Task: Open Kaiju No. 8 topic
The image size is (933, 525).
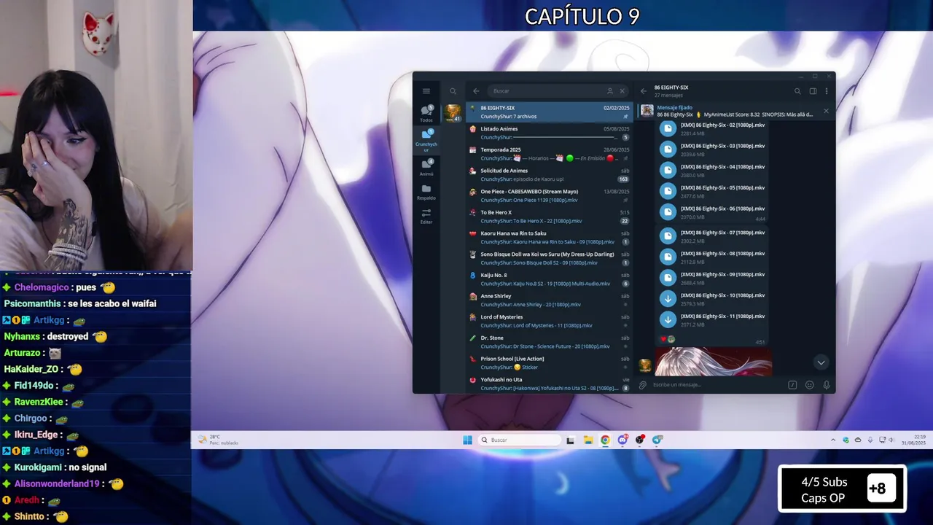Action: 550,279
